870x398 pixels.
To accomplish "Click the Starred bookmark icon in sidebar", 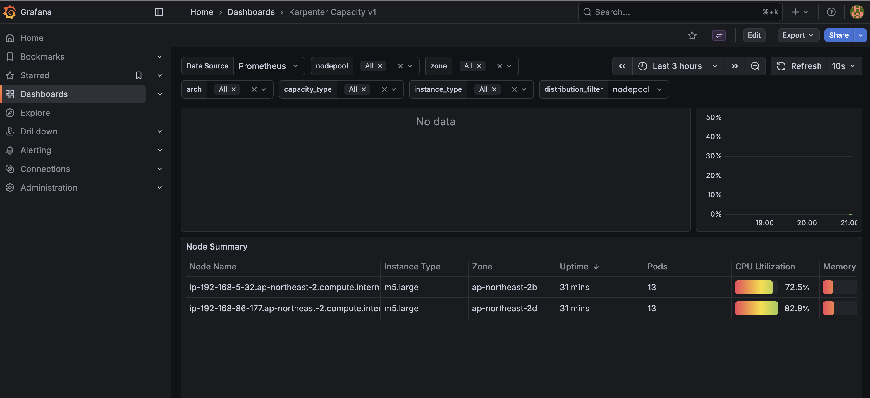I will pos(138,75).
